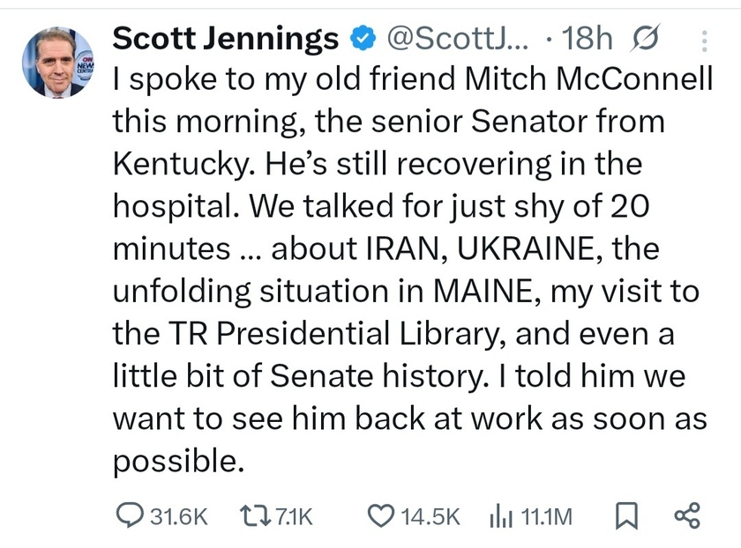Open the share icon menu
Image resolution: width=741 pixels, height=548 pixels.
(x=686, y=516)
